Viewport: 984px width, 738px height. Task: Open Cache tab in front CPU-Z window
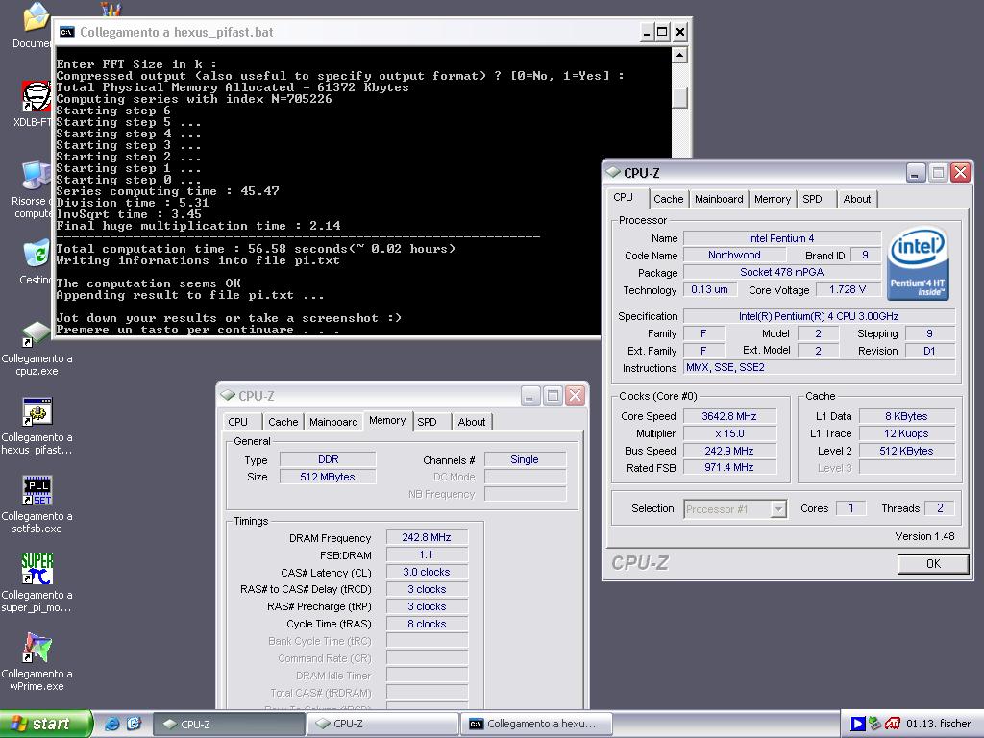669,199
